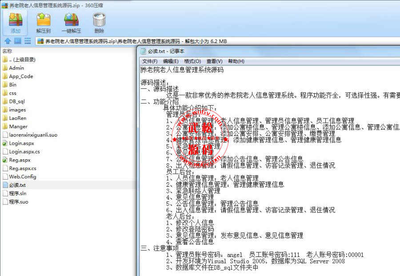Click the 一键解压 (One-click extract) icon
Screen dimensions: 400x276
tap(72, 20)
